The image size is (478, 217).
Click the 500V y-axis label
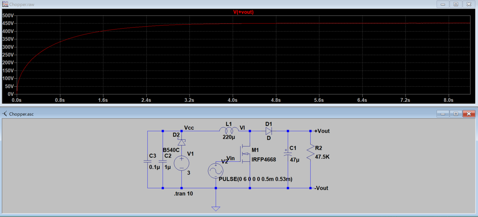pos(8,16)
